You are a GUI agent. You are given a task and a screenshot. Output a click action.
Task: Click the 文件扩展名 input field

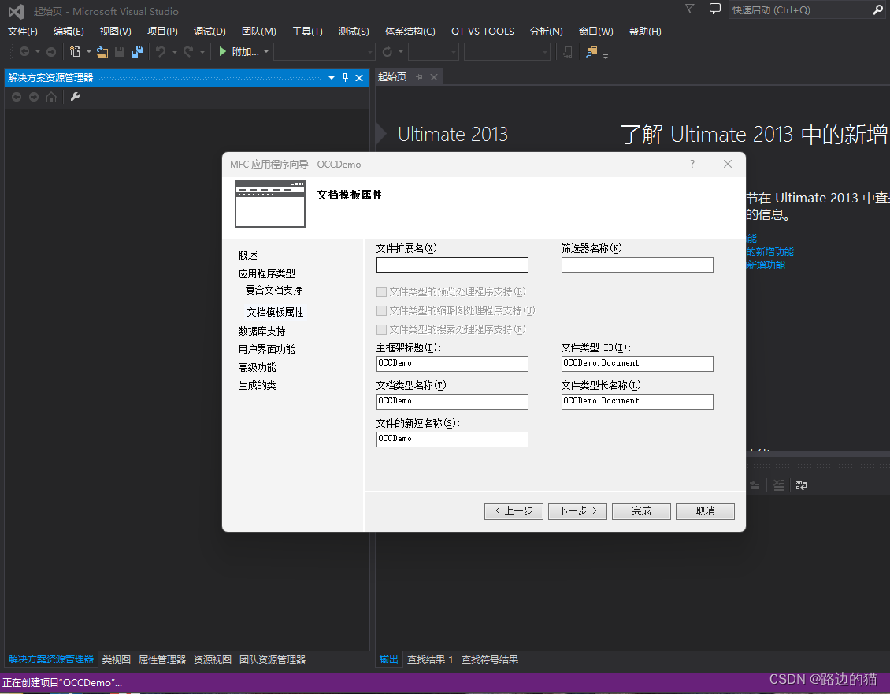452,265
